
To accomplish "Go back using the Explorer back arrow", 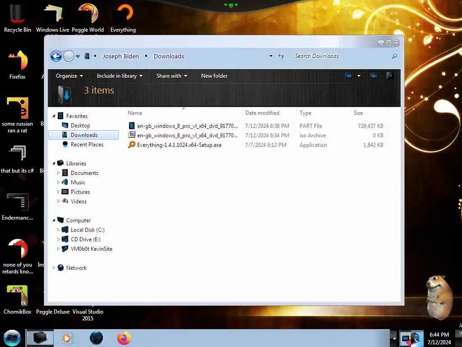I will (56, 56).
